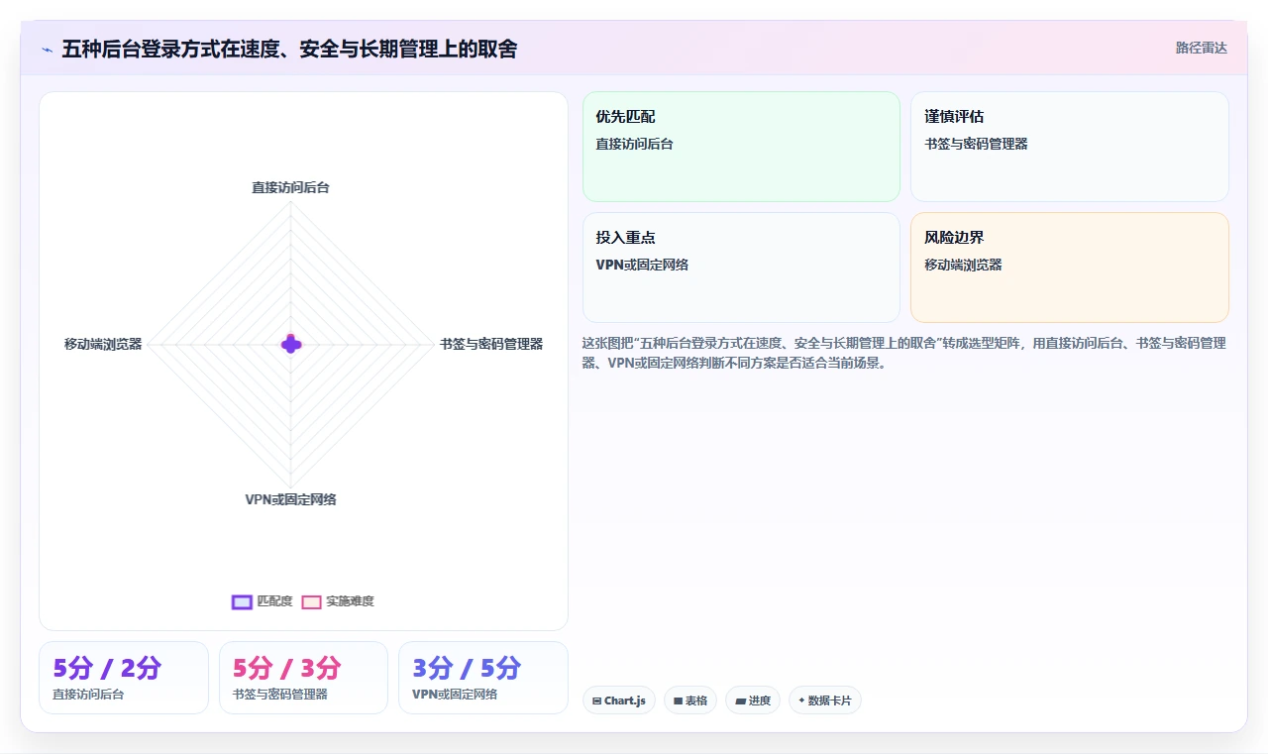Open the 优先匹配 card
The image size is (1268, 754).
[x=741, y=147]
